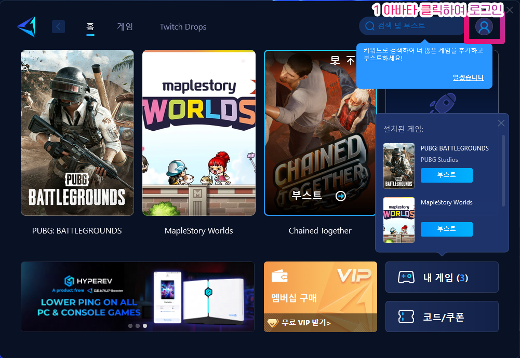The height and width of the screenshot is (358, 520).
Task: Open the 코드/쿠폰 button
Action: click(x=442, y=317)
